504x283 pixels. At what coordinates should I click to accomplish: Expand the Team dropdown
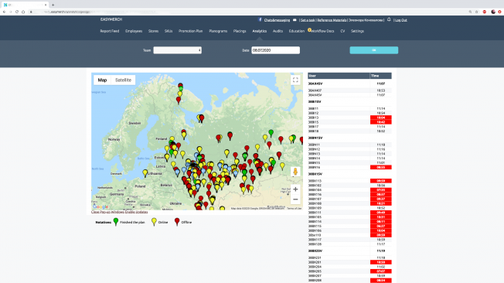pos(178,50)
